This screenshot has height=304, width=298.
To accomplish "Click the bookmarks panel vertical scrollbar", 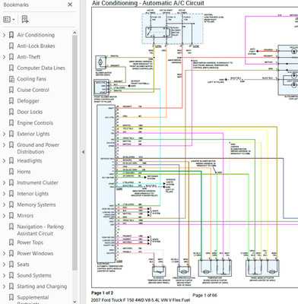I will click(x=74, y=152).
